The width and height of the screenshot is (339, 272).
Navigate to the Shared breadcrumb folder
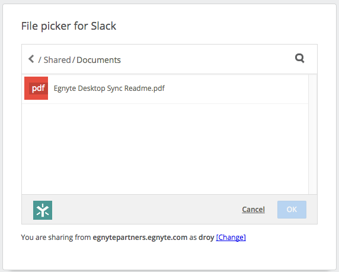coord(57,60)
